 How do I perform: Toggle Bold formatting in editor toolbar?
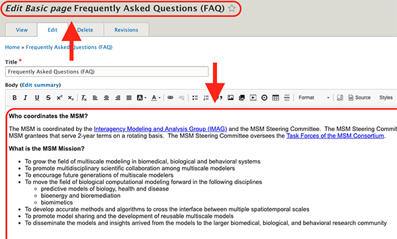coord(15,97)
